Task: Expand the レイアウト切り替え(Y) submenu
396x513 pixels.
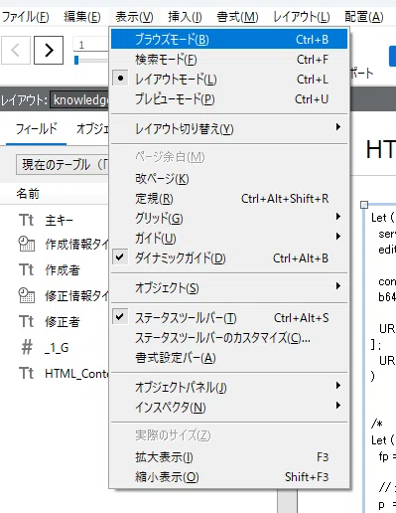Action: (229, 129)
